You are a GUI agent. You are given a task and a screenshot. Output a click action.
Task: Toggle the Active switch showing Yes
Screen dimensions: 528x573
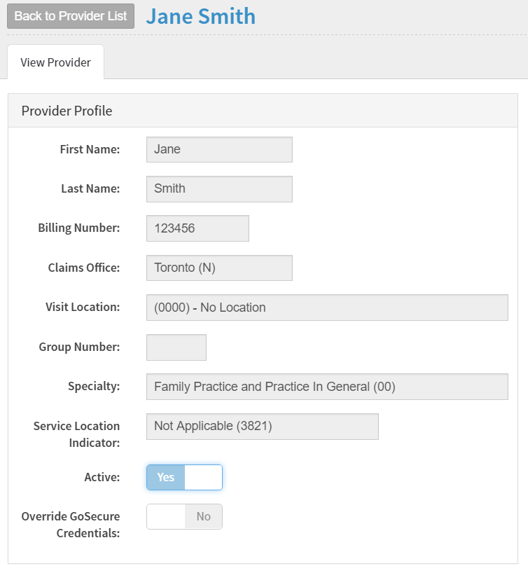(184, 478)
